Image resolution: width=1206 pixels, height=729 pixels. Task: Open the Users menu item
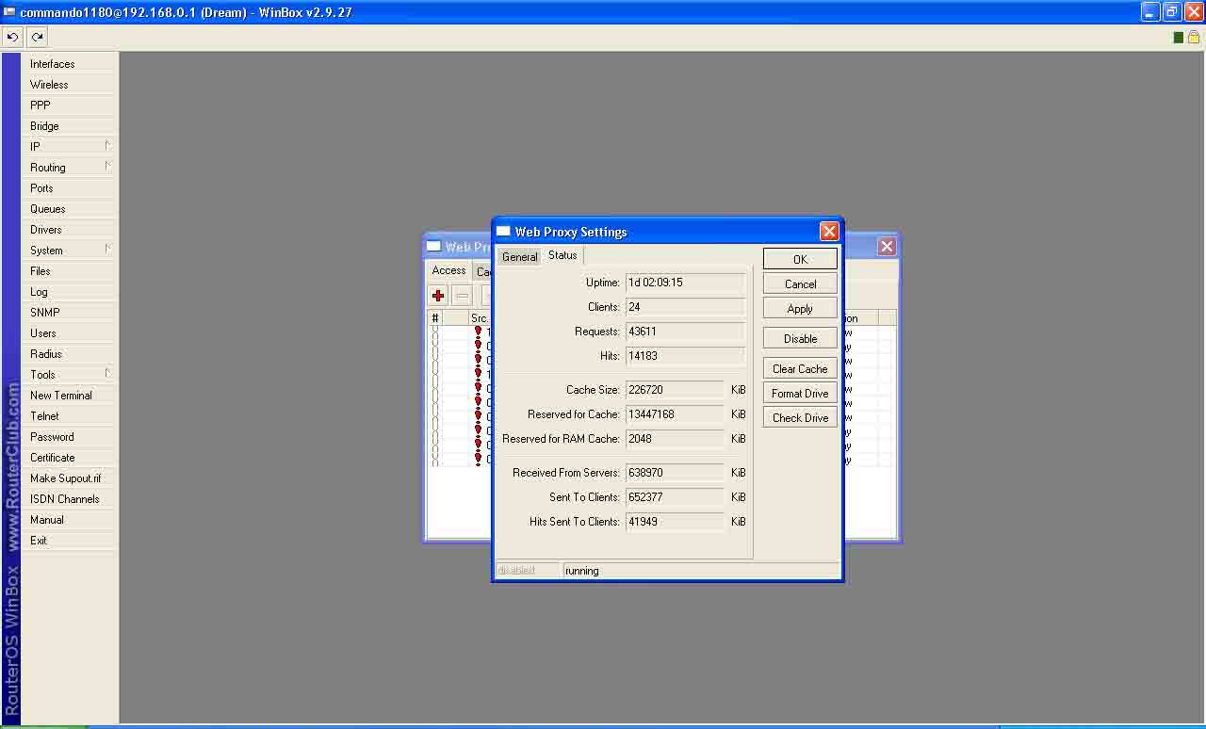(69, 332)
